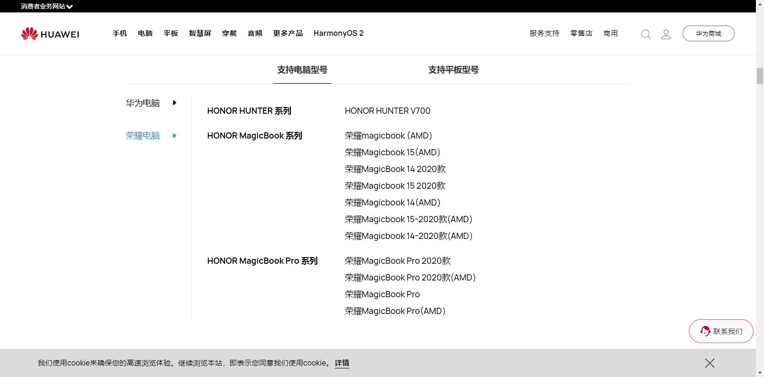This screenshot has height=377, width=764.
Task: Go to 零售店 page
Action: click(x=581, y=33)
